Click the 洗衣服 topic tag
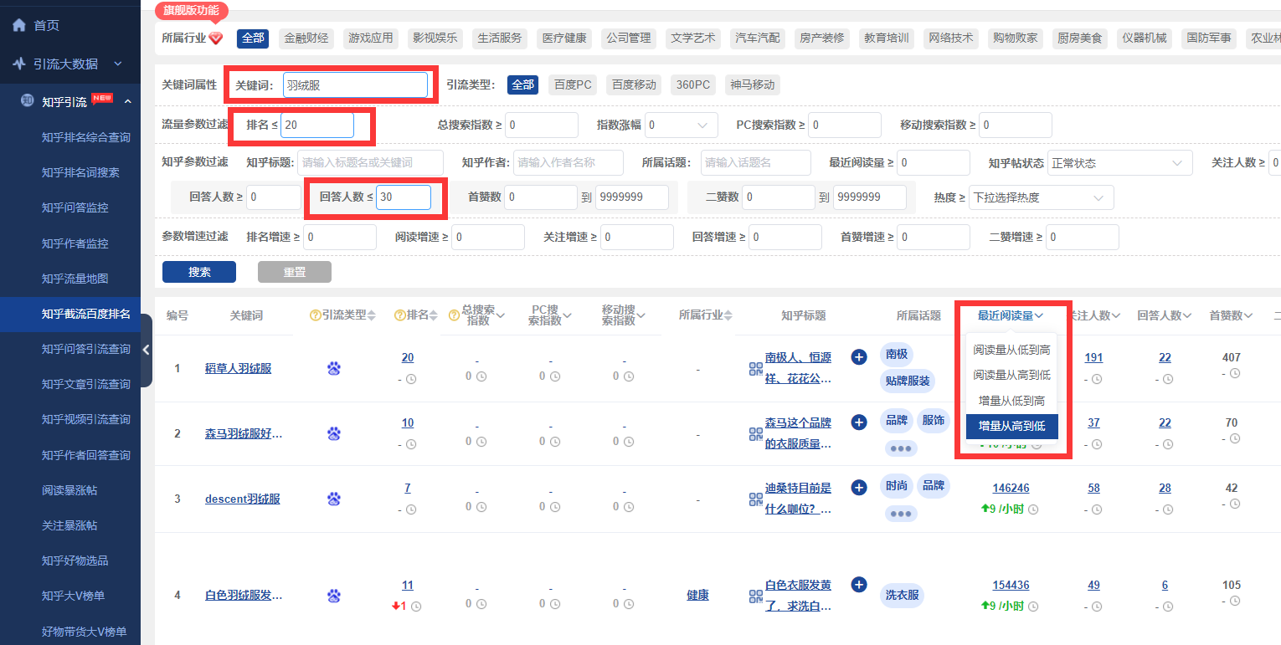 [903, 596]
